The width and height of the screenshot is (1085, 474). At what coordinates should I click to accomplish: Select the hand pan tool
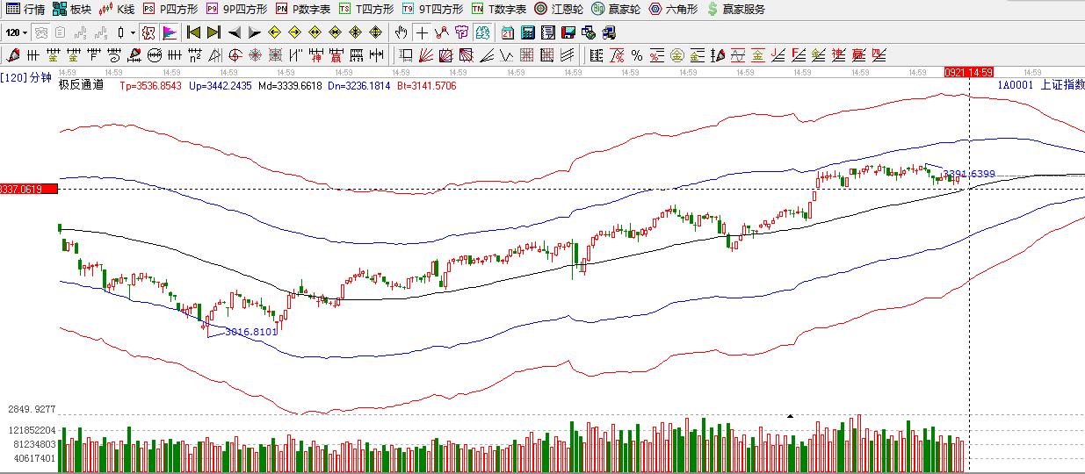401,32
